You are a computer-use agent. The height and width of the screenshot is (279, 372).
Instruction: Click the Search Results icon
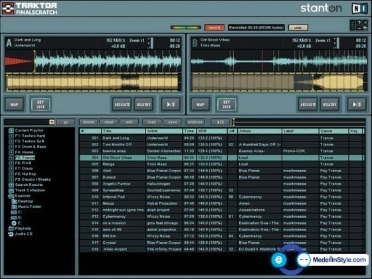[x=11, y=185]
